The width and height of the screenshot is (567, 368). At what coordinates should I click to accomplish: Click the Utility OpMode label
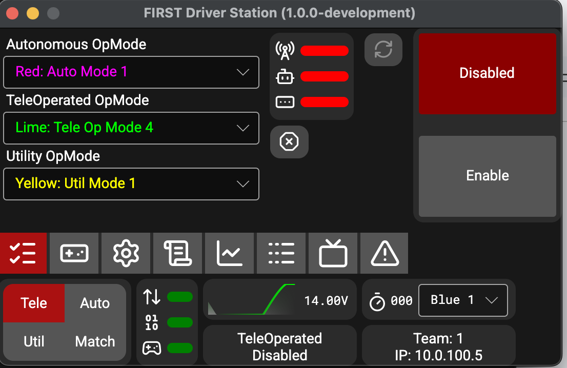point(53,156)
